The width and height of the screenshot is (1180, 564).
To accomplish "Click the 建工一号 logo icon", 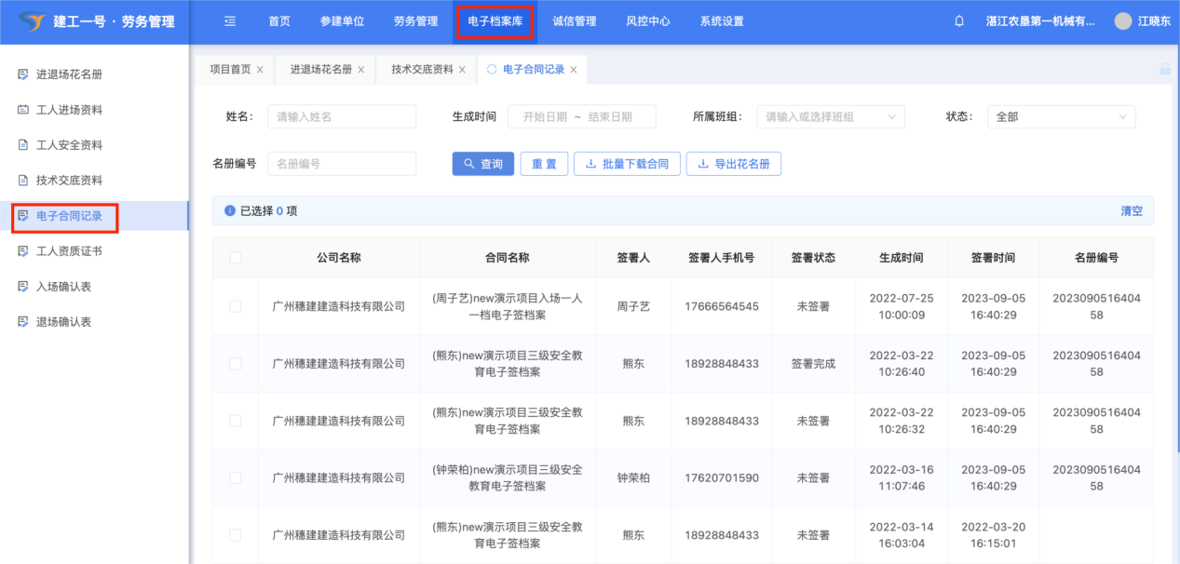I will tap(32, 21).
